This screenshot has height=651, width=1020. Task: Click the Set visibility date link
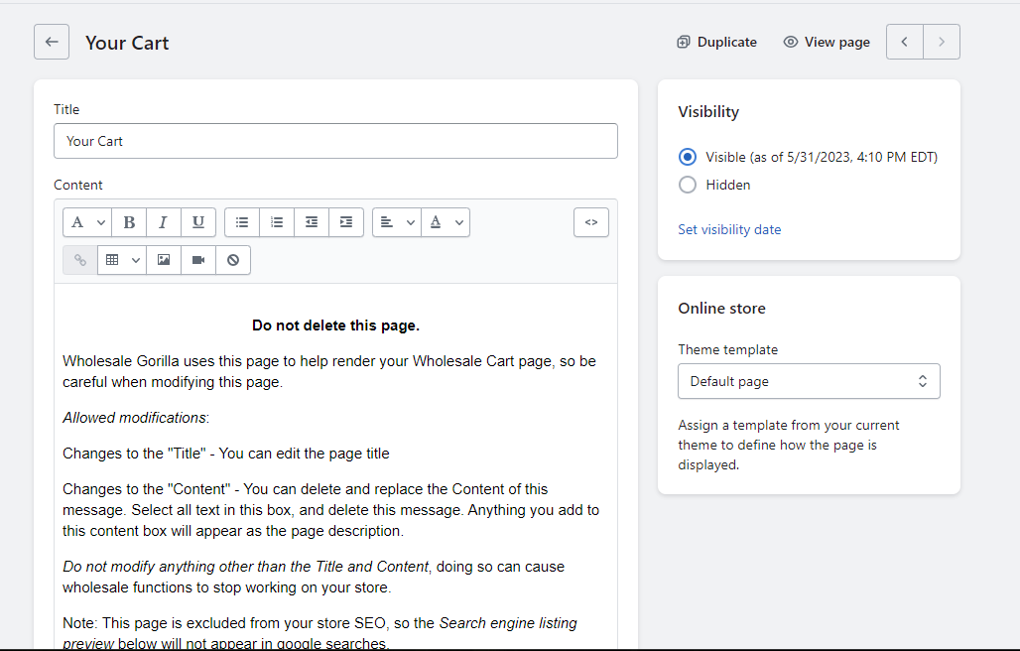pos(729,229)
